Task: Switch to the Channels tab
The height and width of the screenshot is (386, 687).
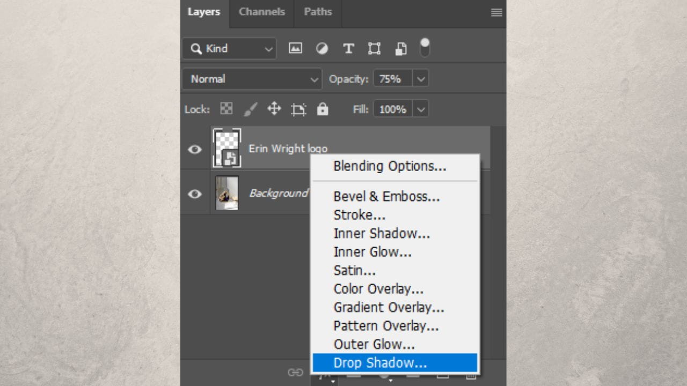Action: 262,12
